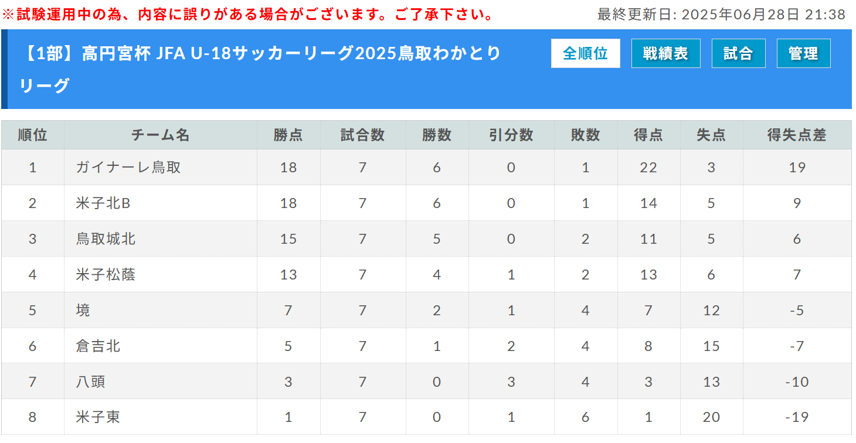This screenshot has width=856, height=443.
Task: Click the 試合数 column header
Action: [363, 135]
